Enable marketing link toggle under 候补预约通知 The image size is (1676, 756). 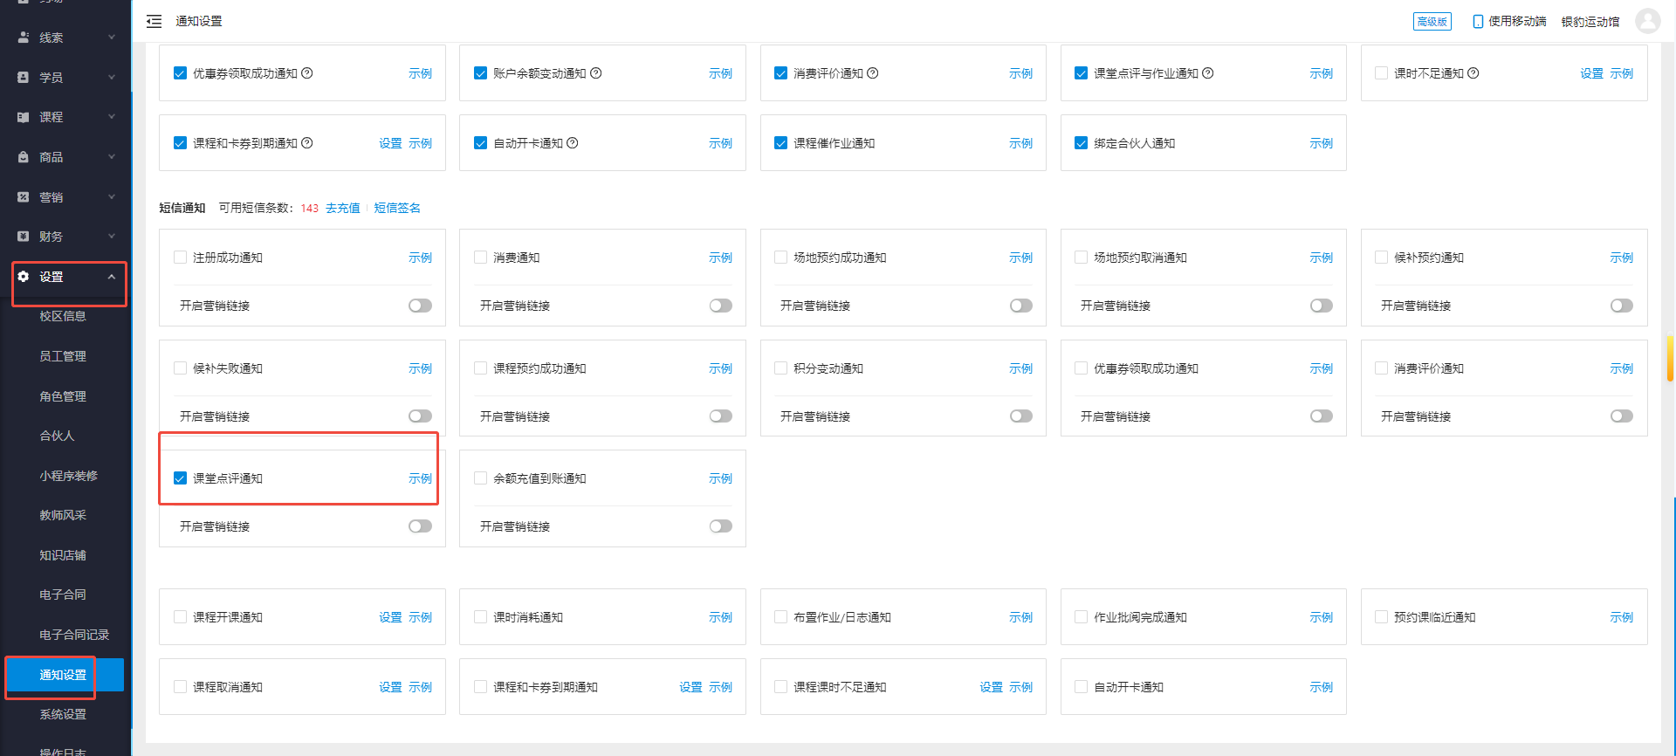tap(1622, 306)
